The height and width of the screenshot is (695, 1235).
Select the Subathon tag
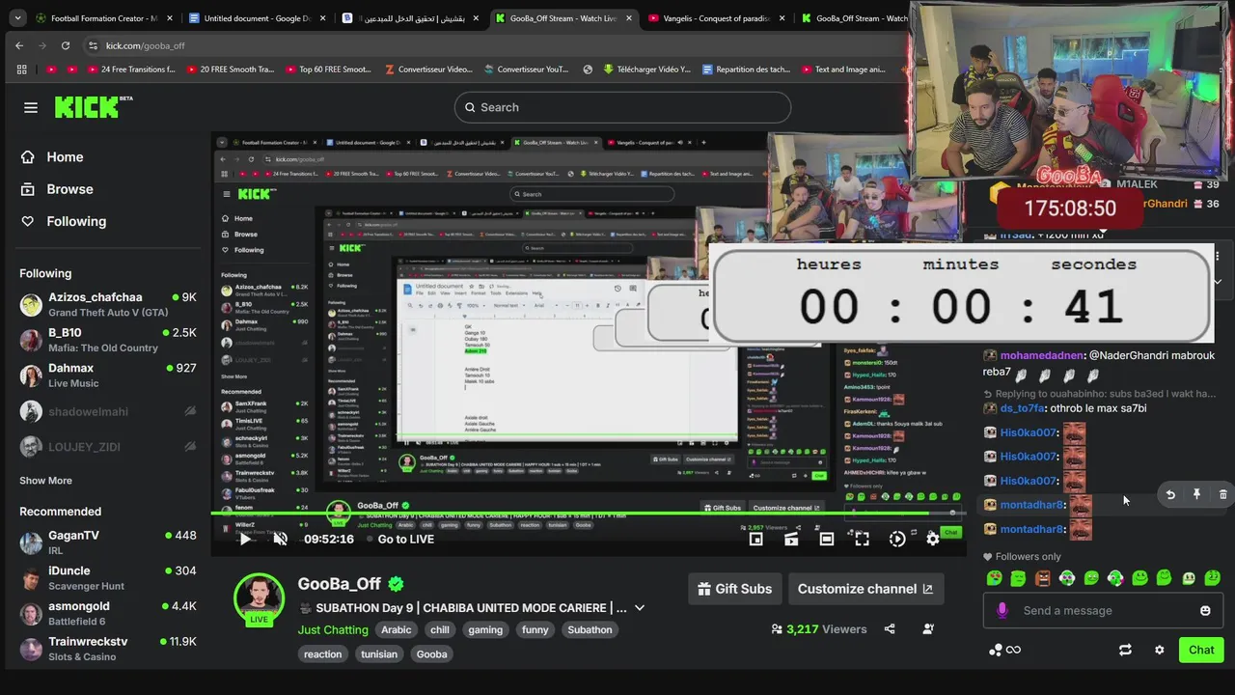point(590,629)
